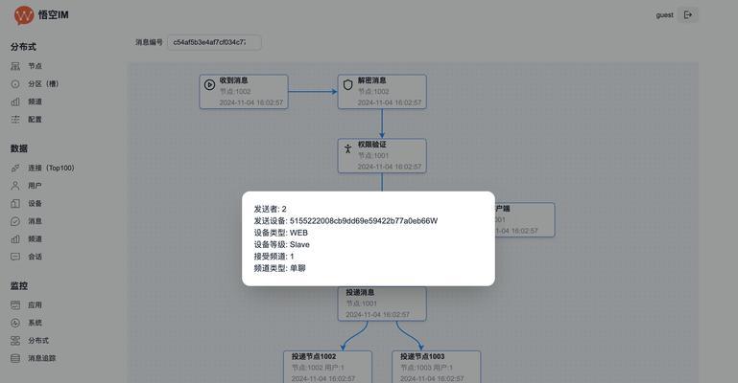Click the 频道 chart icon under 数据

15,239
